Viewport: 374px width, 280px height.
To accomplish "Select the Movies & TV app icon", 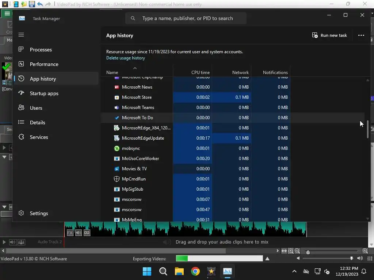I will [117, 169].
